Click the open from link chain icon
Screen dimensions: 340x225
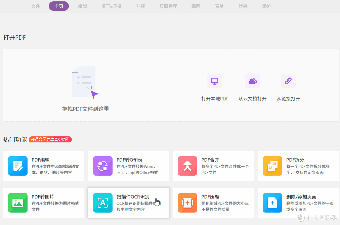(x=288, y=81)
